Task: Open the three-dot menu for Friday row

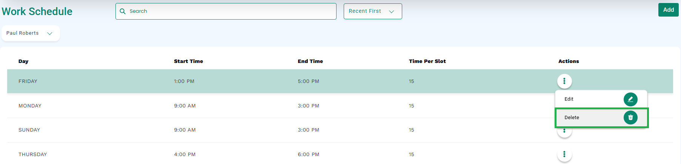Action: pos(564,81)
